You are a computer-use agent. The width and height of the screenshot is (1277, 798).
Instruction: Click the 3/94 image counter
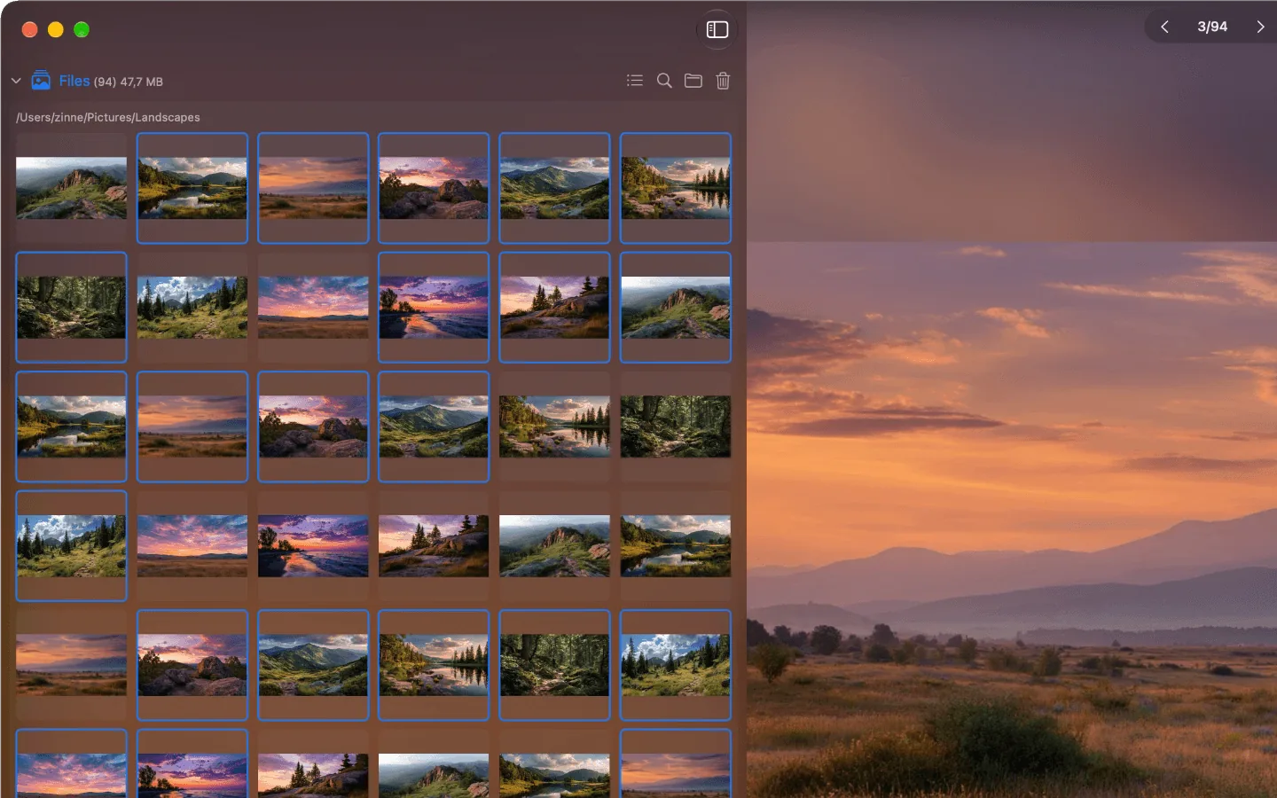(1212, 27)
